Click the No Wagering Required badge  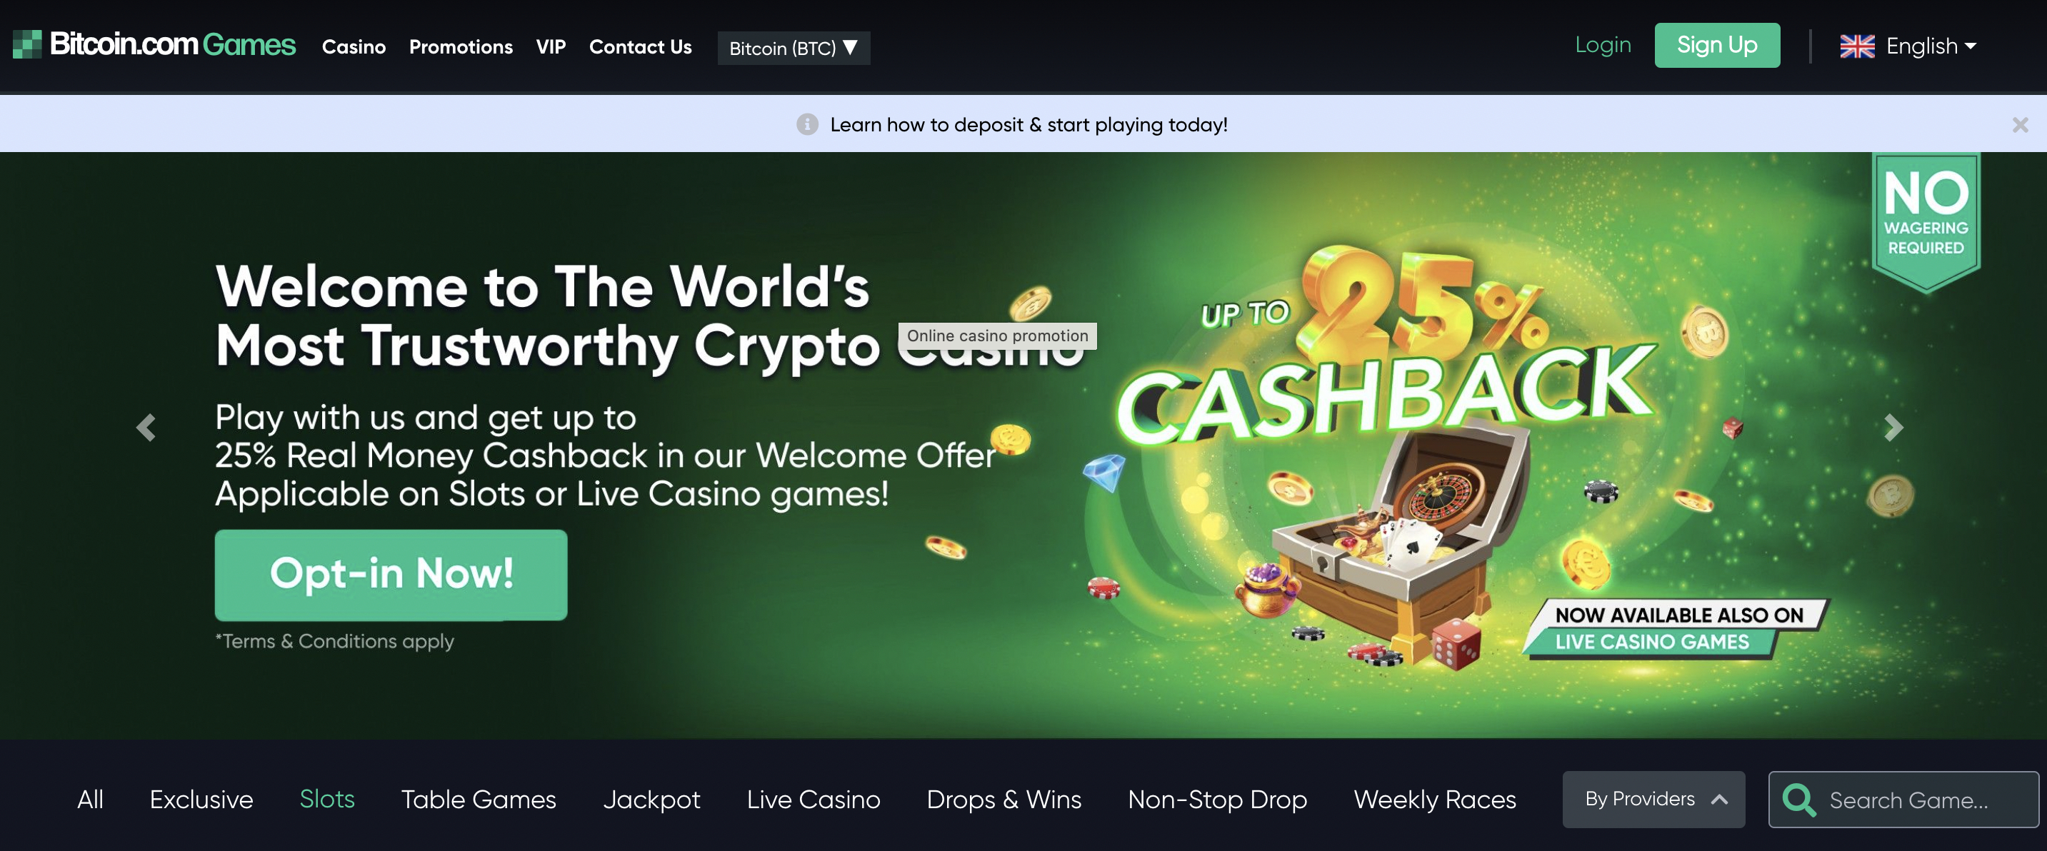click(x=1926, y=221)
